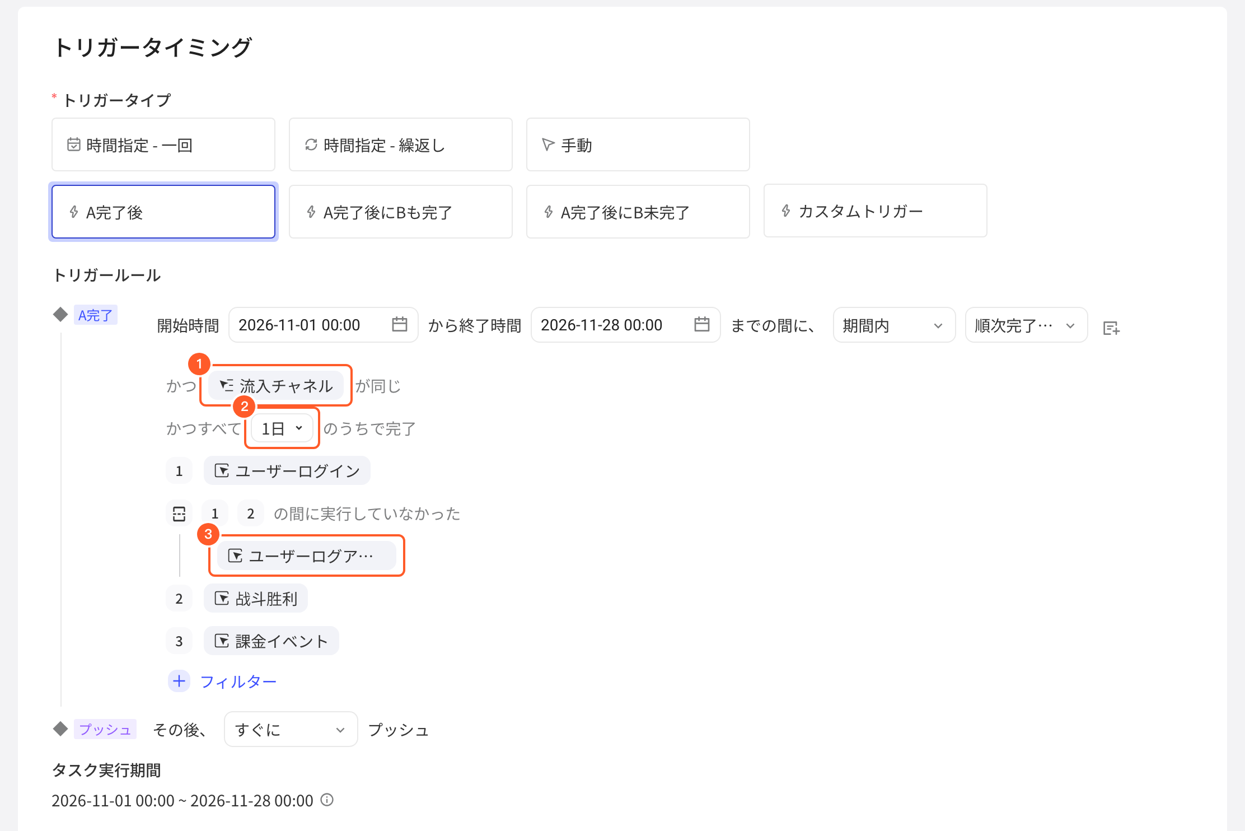The image size is (1245, 831).
Task: Click the cursor icon in 手動 option
Action: 548,144
